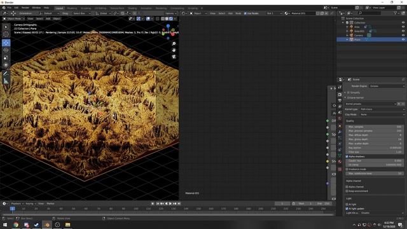
Task: Uncheck the AI light update checkbox
Action: coord(347,209)
